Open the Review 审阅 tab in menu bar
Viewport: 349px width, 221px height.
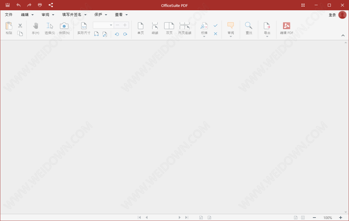coord(48,15)
